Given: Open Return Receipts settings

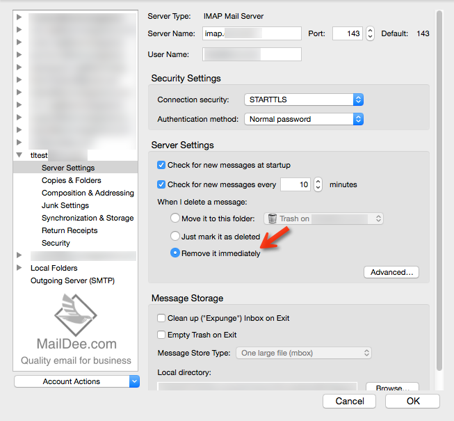Looking at the screenshot, I should pos(70,230).
